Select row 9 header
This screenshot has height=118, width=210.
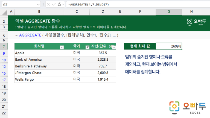(x=4, y=53)
